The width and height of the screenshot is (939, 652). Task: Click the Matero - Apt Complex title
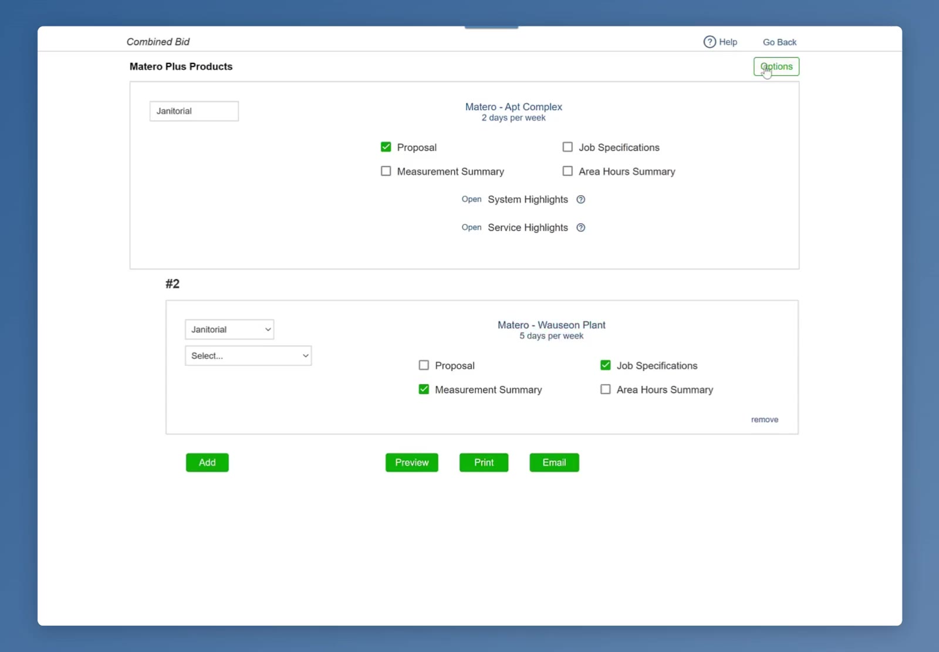pos(514,107)
